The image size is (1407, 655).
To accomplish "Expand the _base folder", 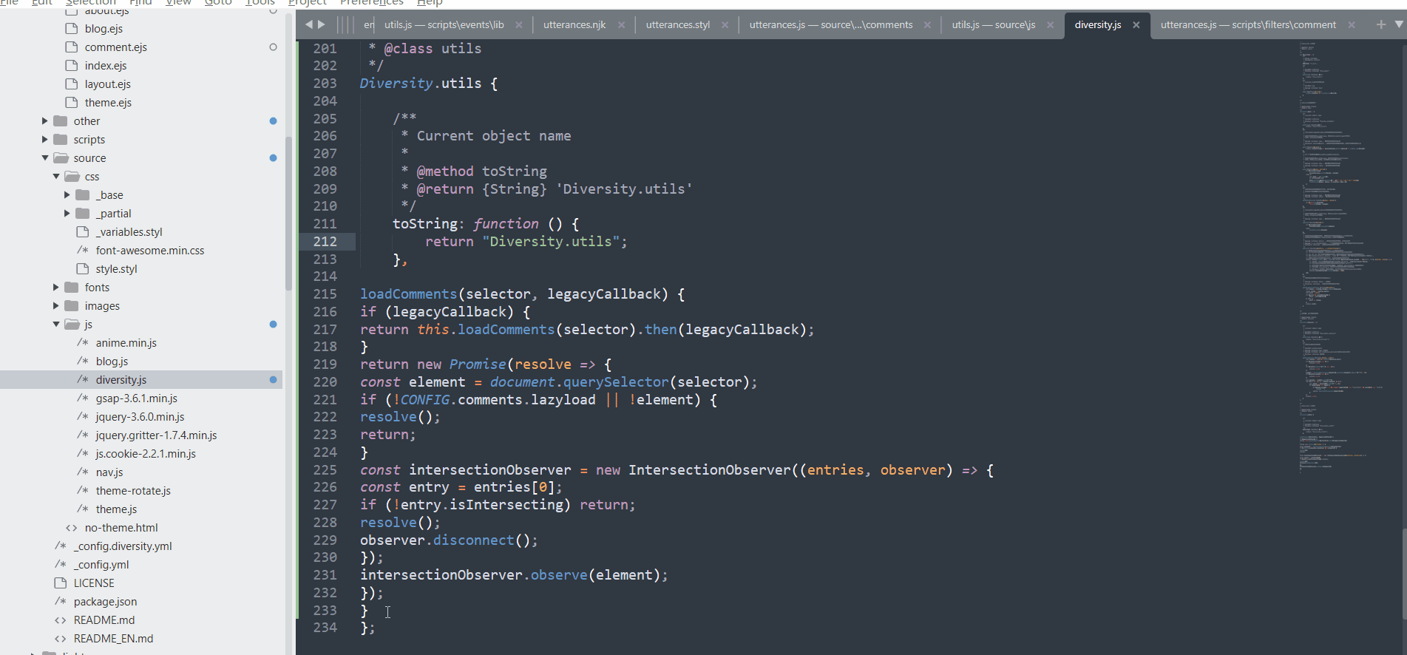I will pos(67,195).
